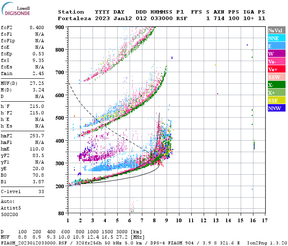288x246 pixels.
Task: Select the X- legend swatch
Action: (276, 85)
